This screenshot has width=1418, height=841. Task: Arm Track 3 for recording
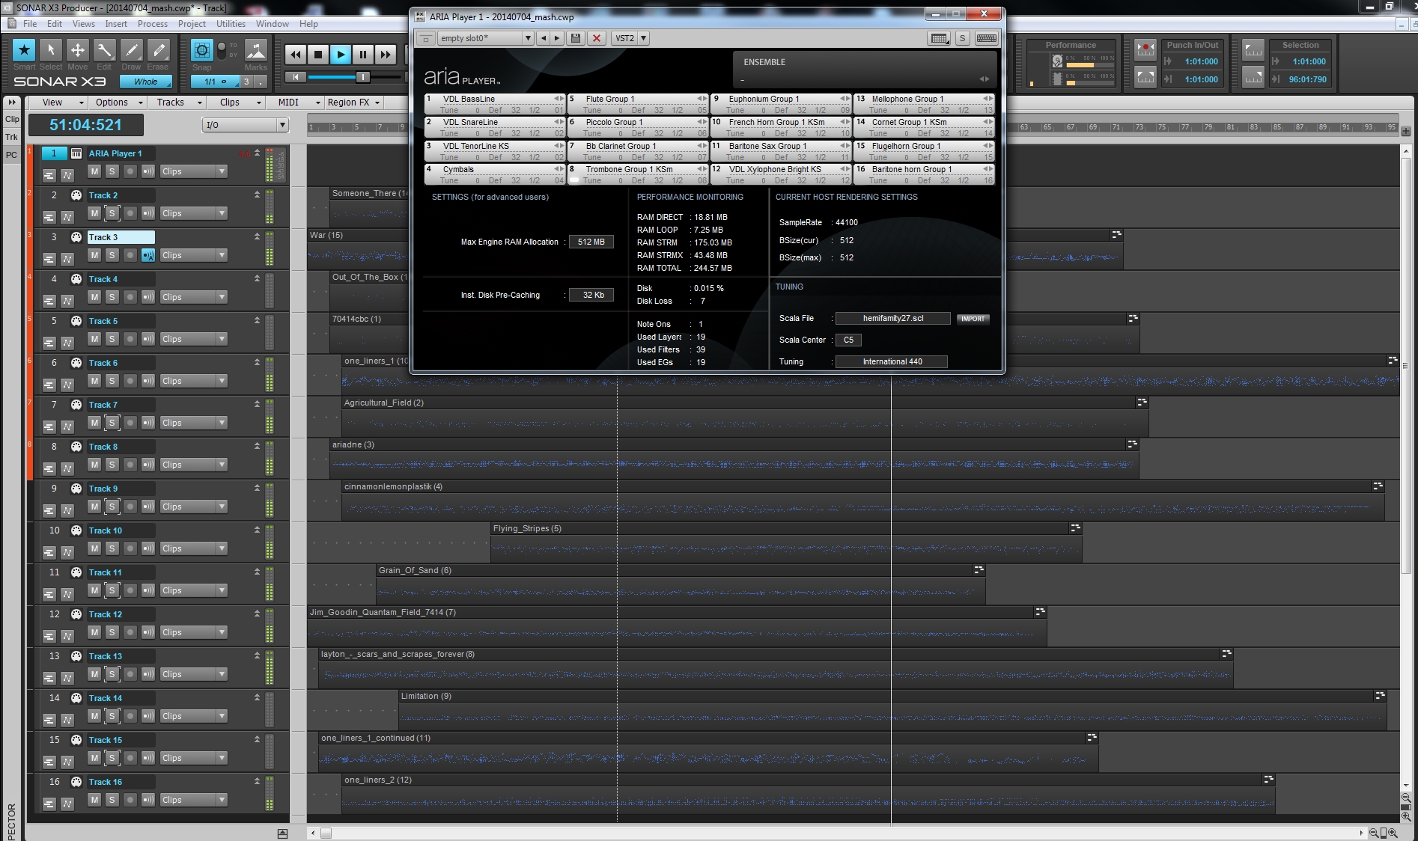click(x=130, y=255)
